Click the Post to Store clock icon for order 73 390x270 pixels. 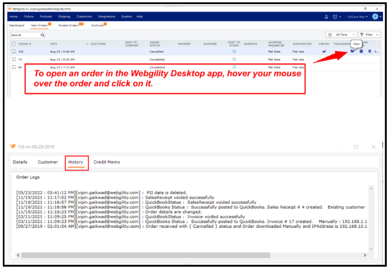234,59
